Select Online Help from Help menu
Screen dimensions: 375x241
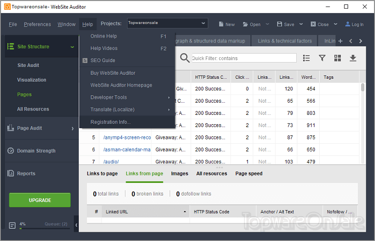click(x=127, y=36)
